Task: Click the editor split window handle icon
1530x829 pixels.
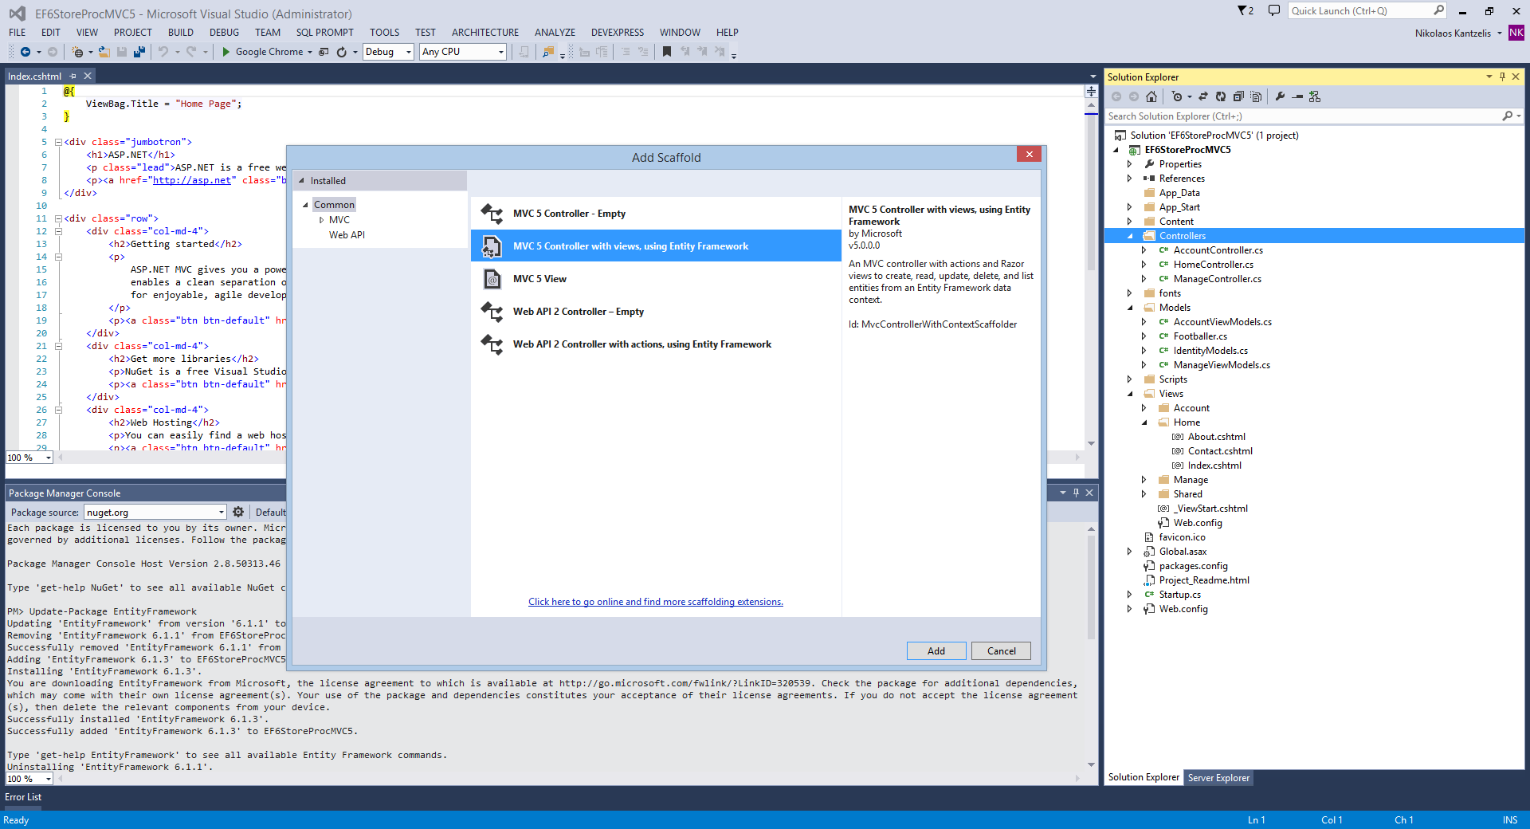Action: 1091,92
